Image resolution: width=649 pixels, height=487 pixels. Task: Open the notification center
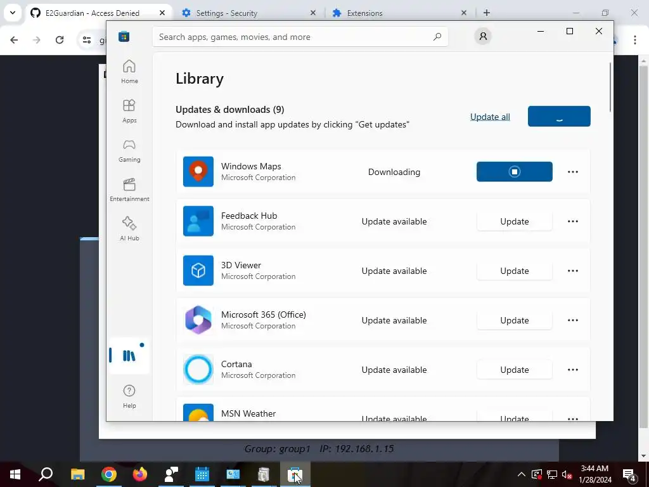click(x=629, y=474)
